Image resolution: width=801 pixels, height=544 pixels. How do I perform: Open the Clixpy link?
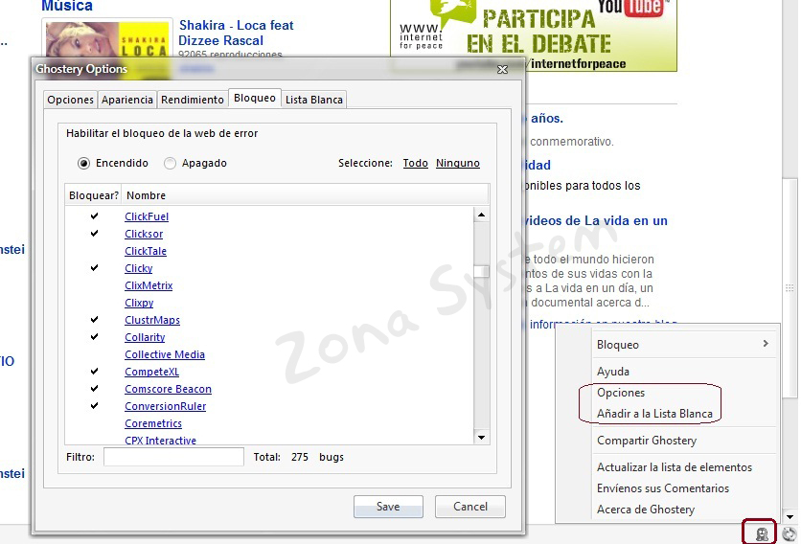click(x=139, y=303)
